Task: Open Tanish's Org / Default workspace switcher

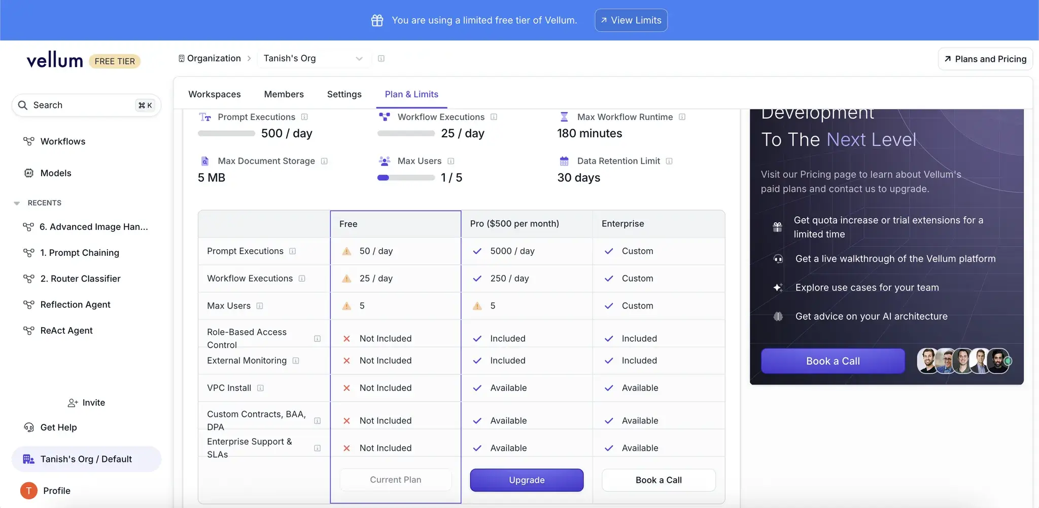Action: click(86, 459)
